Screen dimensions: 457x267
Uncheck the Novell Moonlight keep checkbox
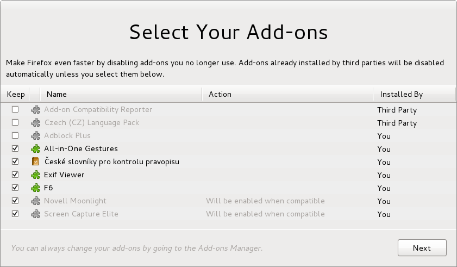click(x=15, y=201)
